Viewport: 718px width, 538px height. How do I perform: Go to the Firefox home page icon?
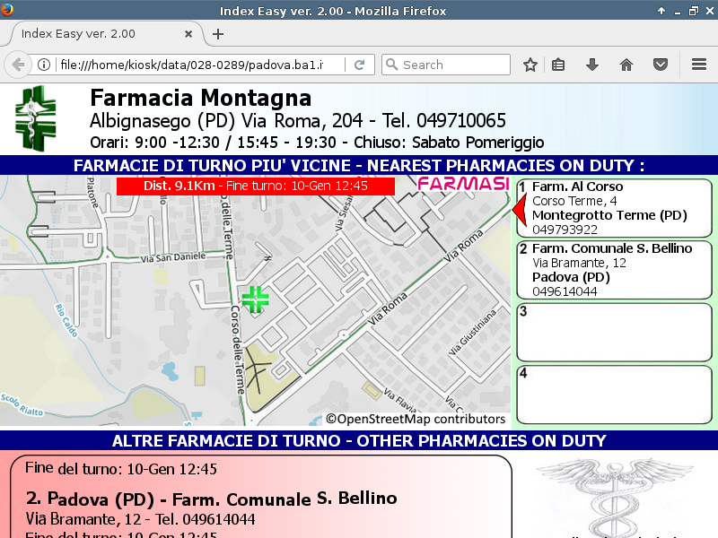[626, 65]
